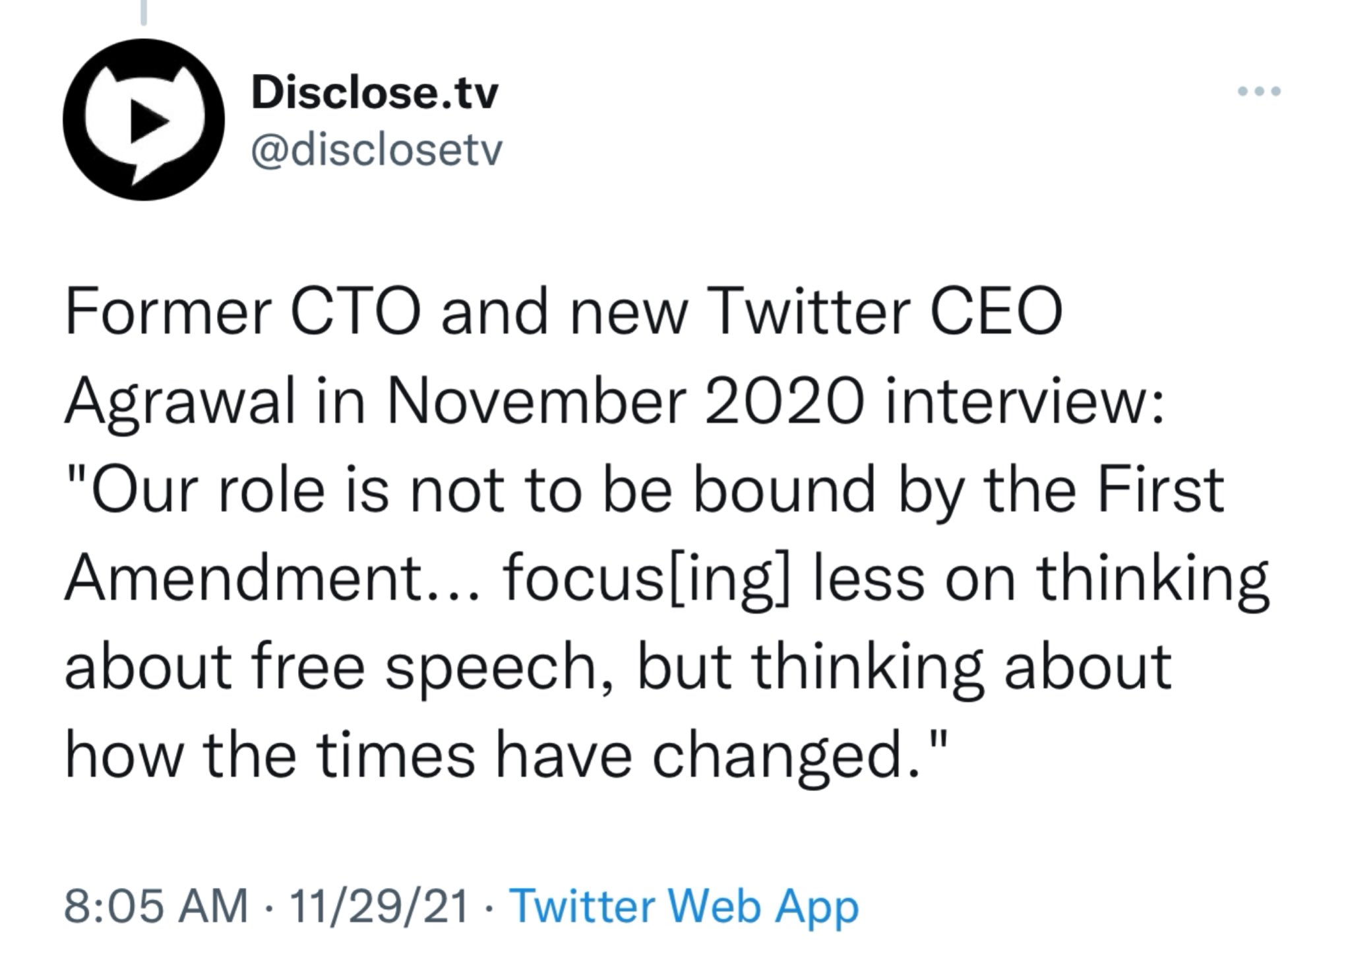Image resolution: width=1350 pixels, height=956 pixels.
Task: Click "Twitter CEO" in the first line
Action: click(x=885, y=312)
